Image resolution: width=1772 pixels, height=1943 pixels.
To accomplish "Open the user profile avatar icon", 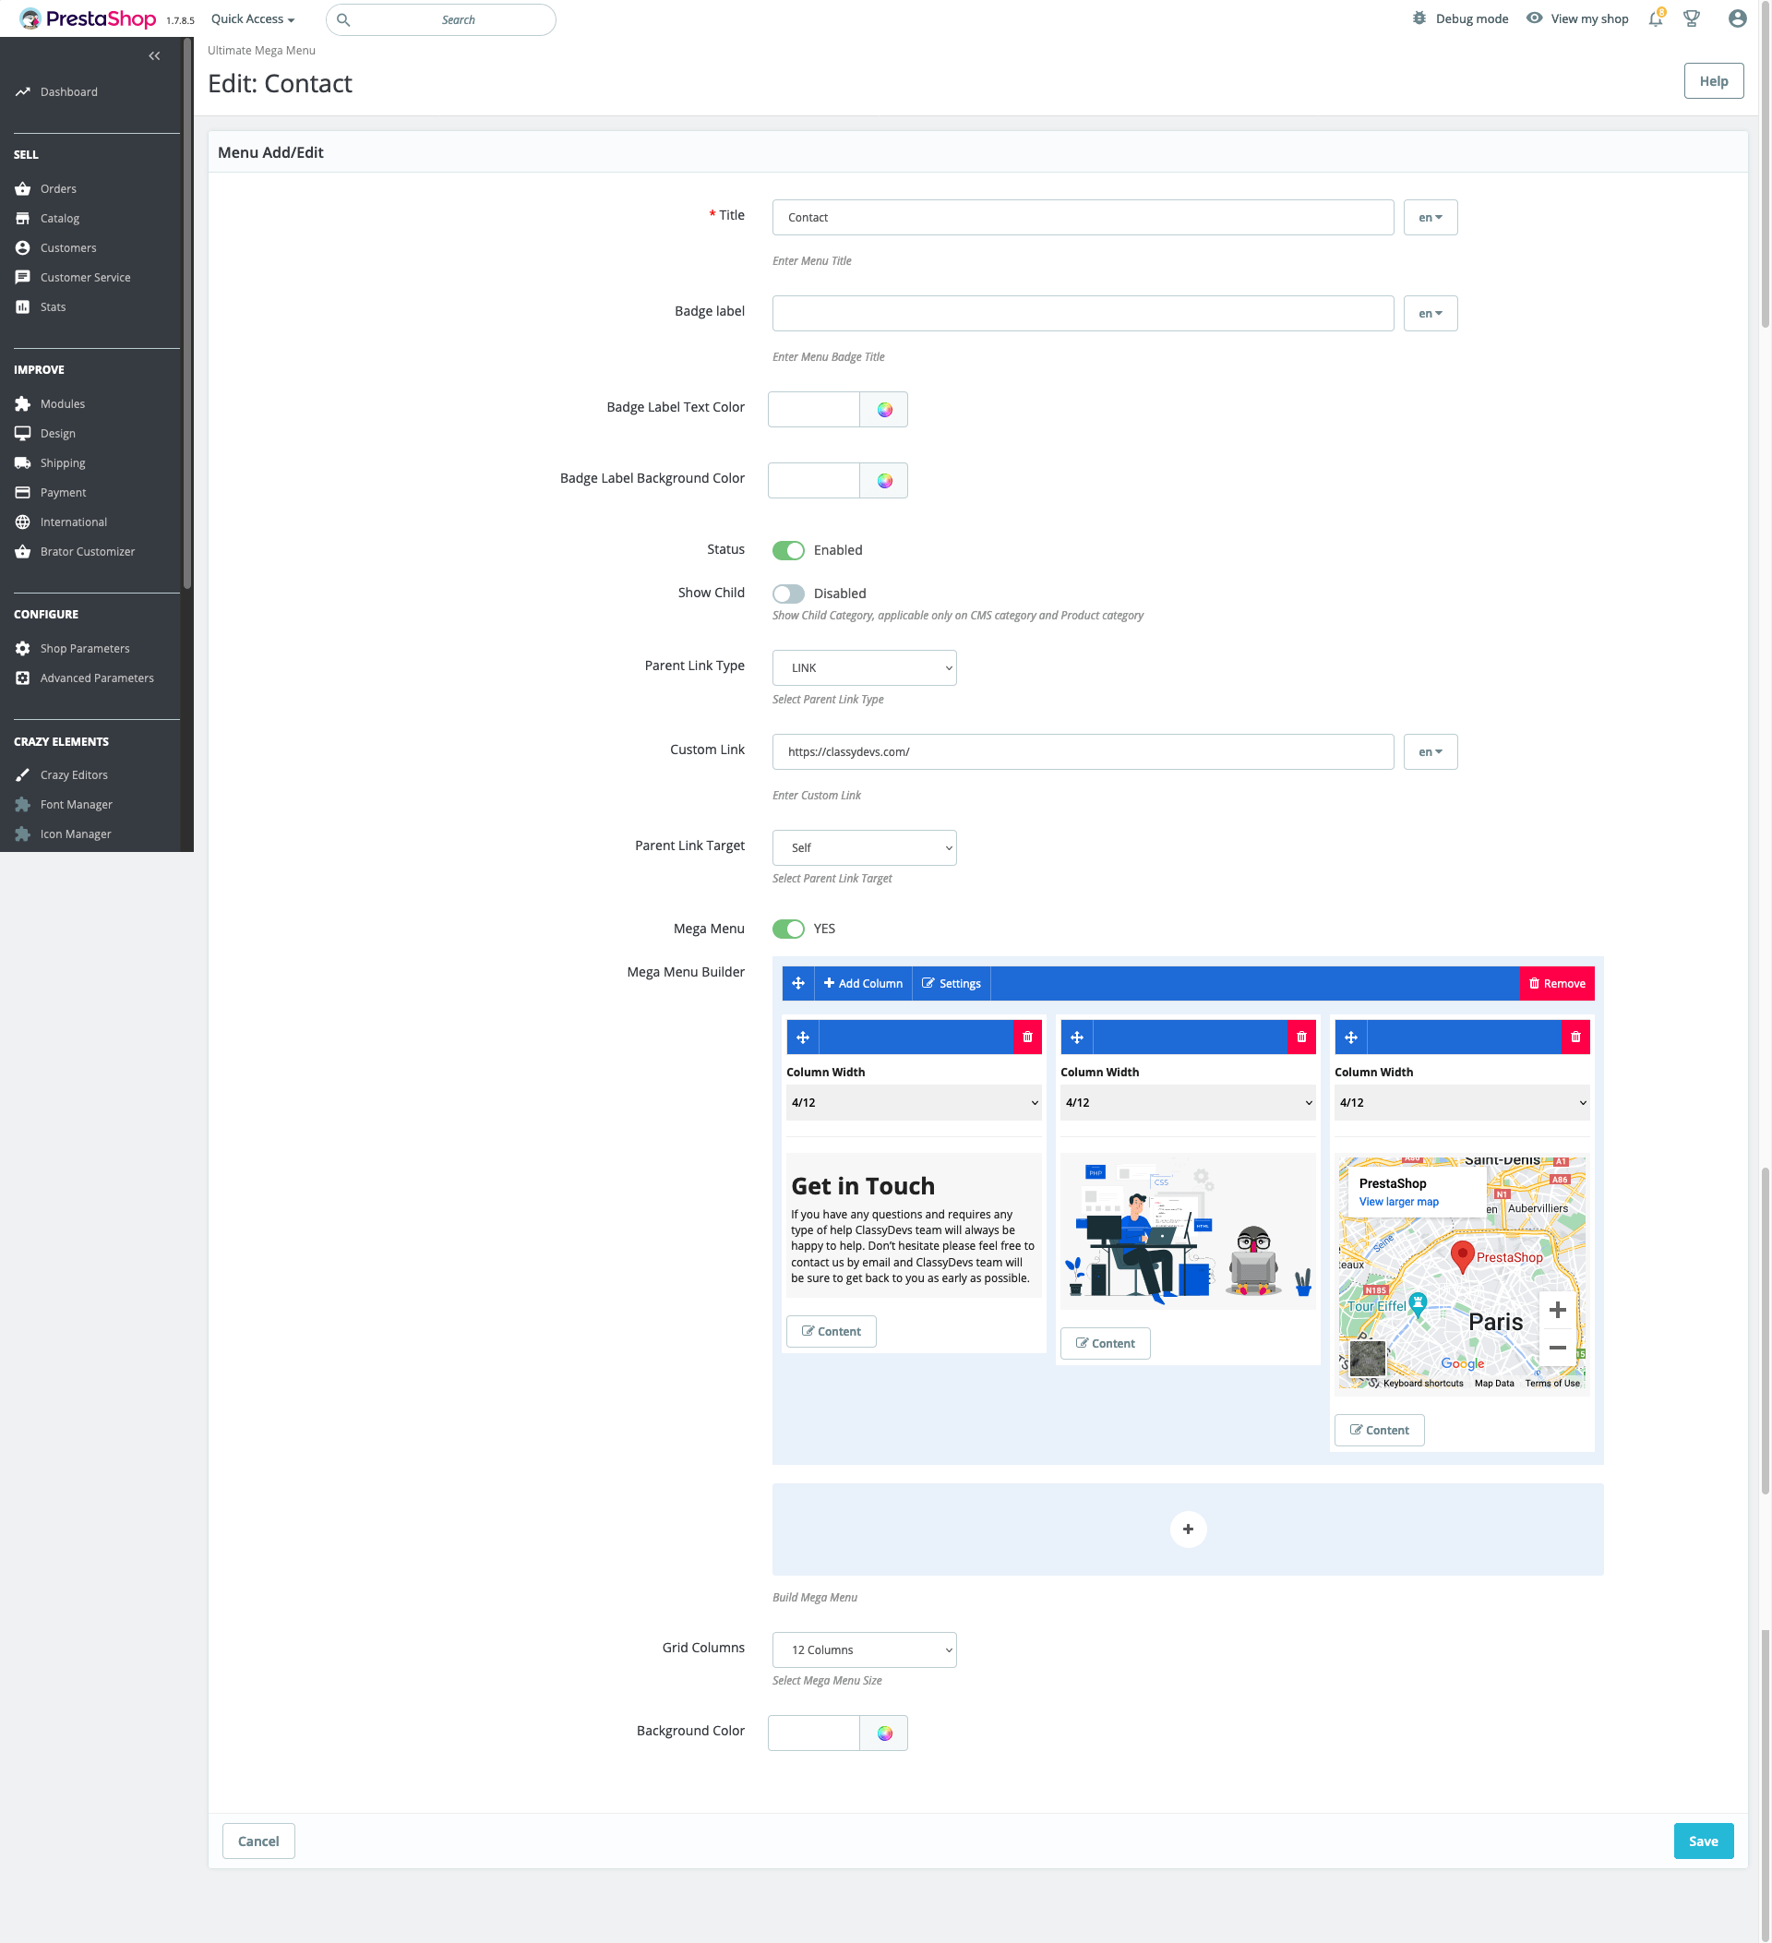I will 1736,19.
